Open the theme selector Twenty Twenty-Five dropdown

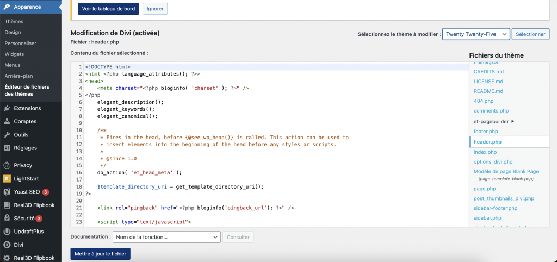(x=476, y=34)
